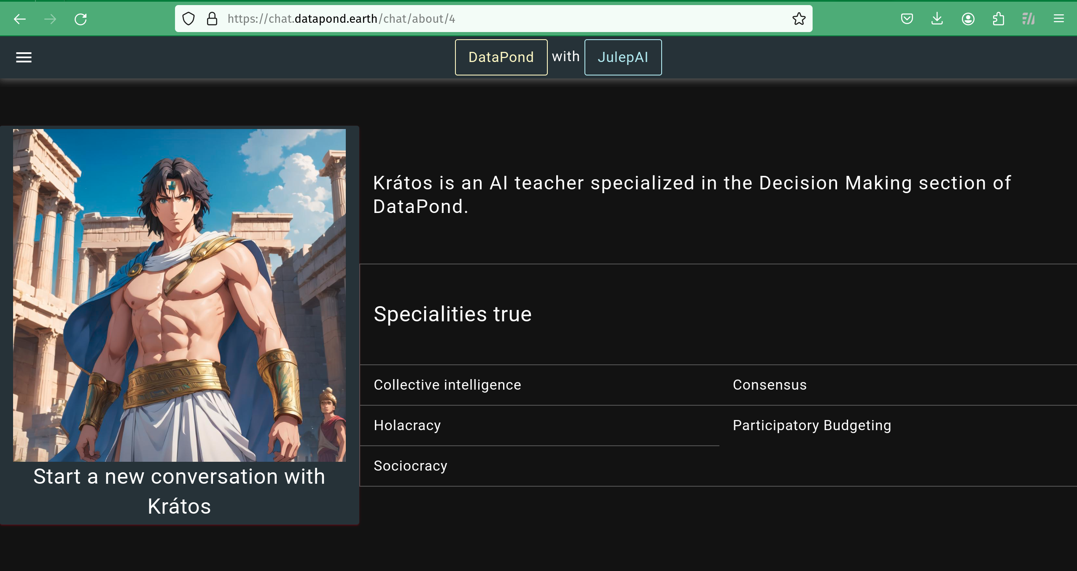1077x571 pixels.
Task: Click the JulepAI link button
Action: pyautogui.click(x=623, y=57)
